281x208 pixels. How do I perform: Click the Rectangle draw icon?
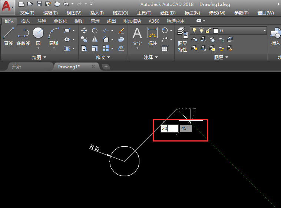pos(67,30)
